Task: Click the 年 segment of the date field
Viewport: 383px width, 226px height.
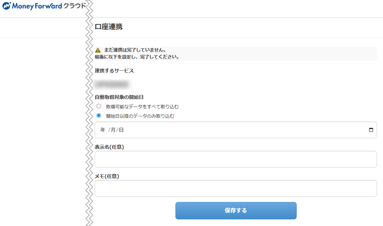Action: tap(103, 130)
